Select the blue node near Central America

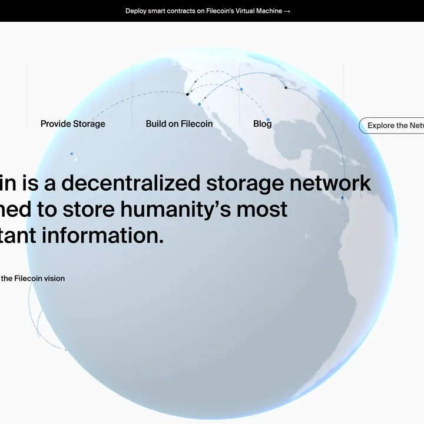point(342,198)
